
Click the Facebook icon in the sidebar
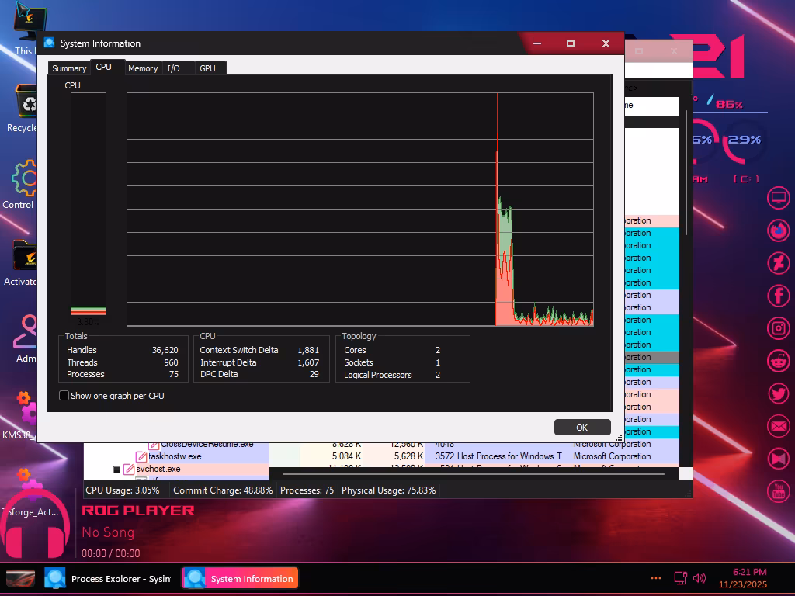[x=778, y=296]
